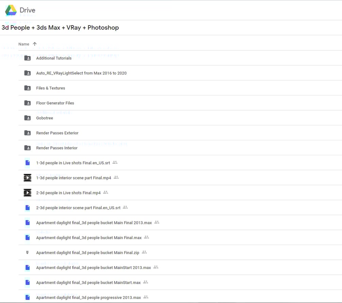Viewport: 342px width, 303px height.
Task: Click the Gobotree folder icon
Action: (28, 118)
